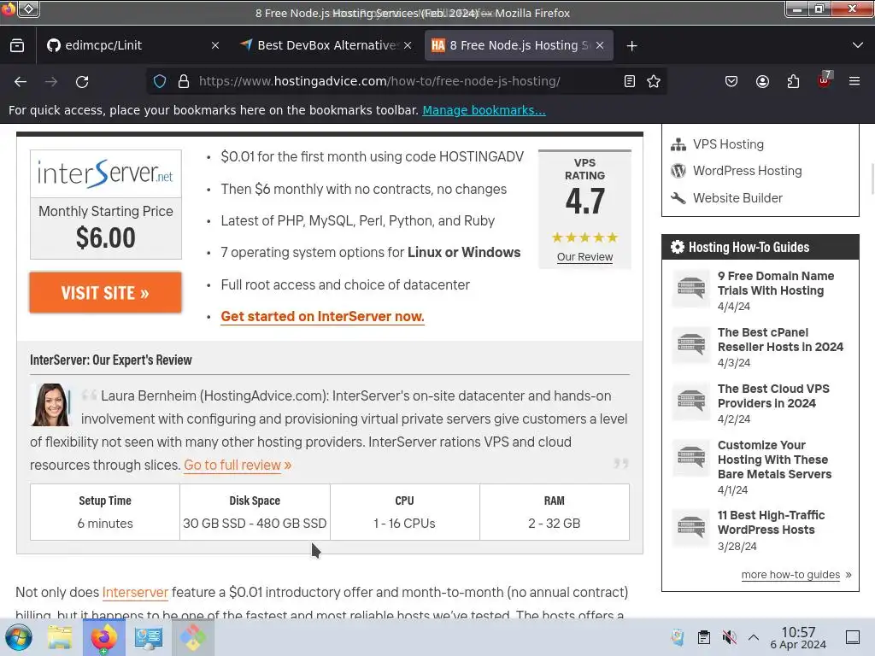Bookmark this page with the star

point(654,81)
